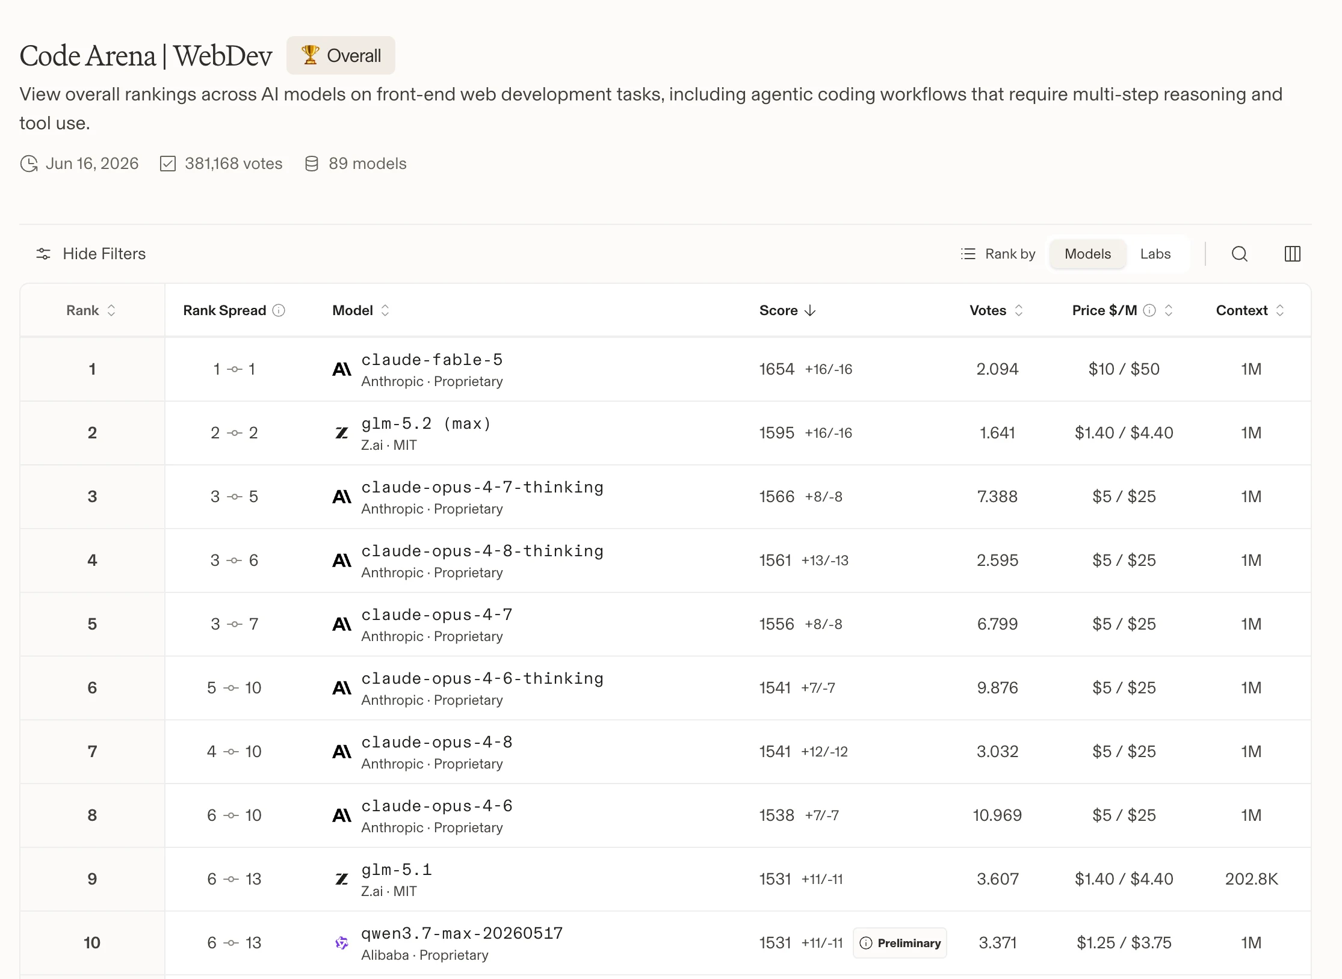Click the 381,168 votes text

pos(233,164)
